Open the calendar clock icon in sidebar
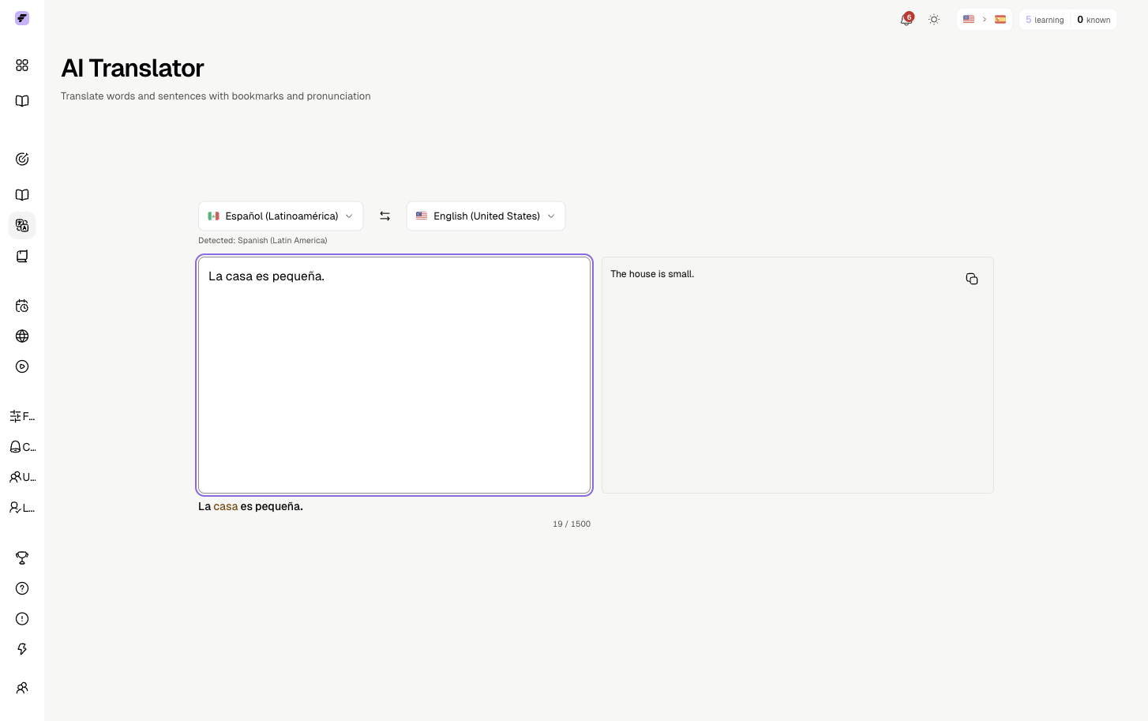This screenshot has width=1148, height=721. click(22, 306)
